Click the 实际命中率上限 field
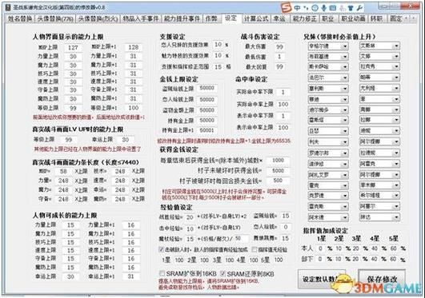The width and height of the screenshot is (425, 298). pos(283,104)
